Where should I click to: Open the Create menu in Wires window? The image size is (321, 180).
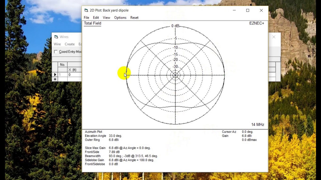click(69, 44)
